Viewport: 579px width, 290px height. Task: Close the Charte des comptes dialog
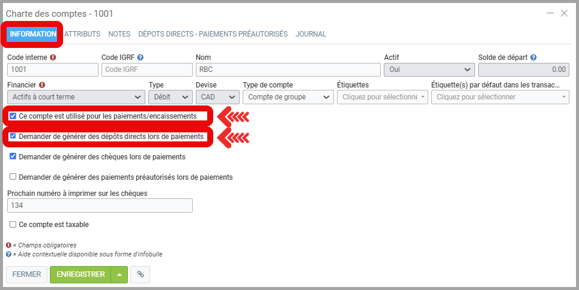(x=564, y=13)
